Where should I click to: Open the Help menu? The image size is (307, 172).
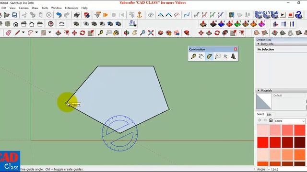(84, 8)
